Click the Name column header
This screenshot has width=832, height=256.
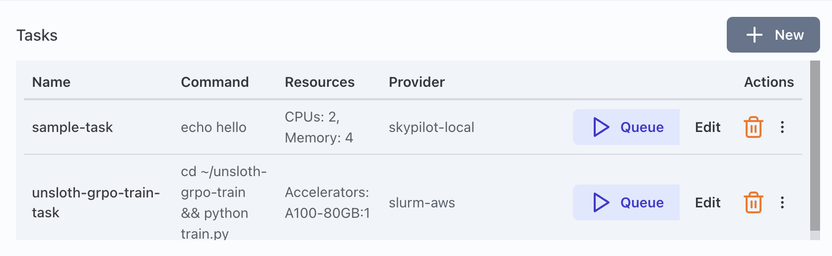point(51,82)
